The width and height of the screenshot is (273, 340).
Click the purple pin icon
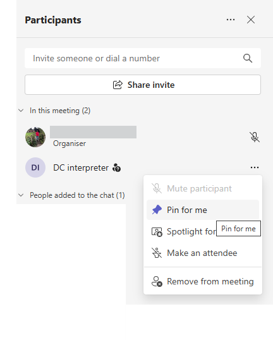157,210
